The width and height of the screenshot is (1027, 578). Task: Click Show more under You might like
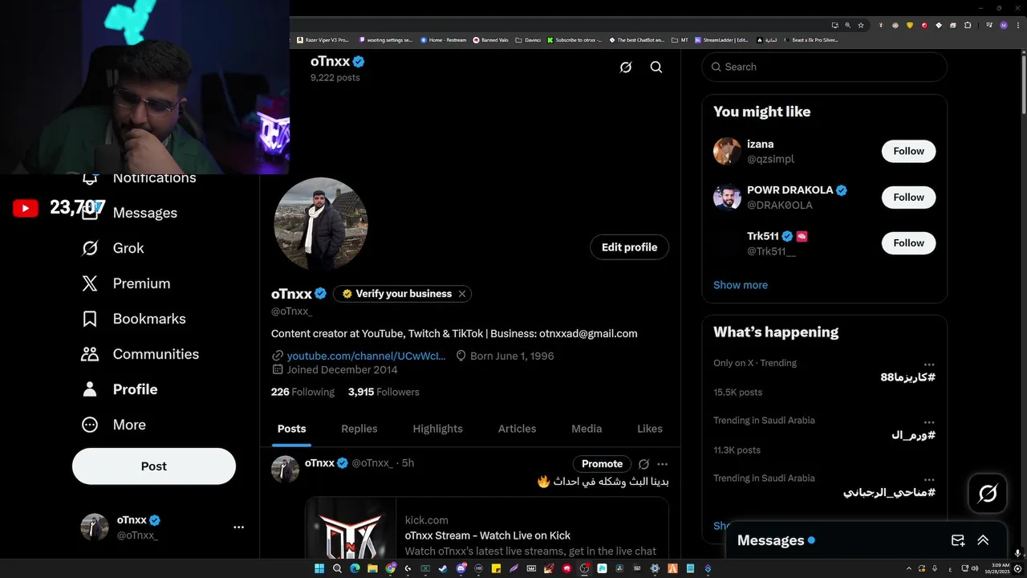(741, 285)
